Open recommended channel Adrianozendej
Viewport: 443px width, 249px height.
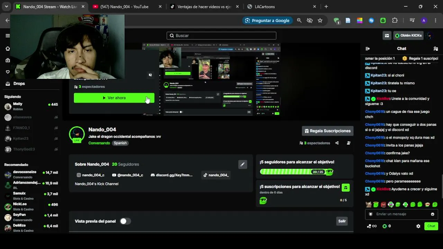[31, 185]
